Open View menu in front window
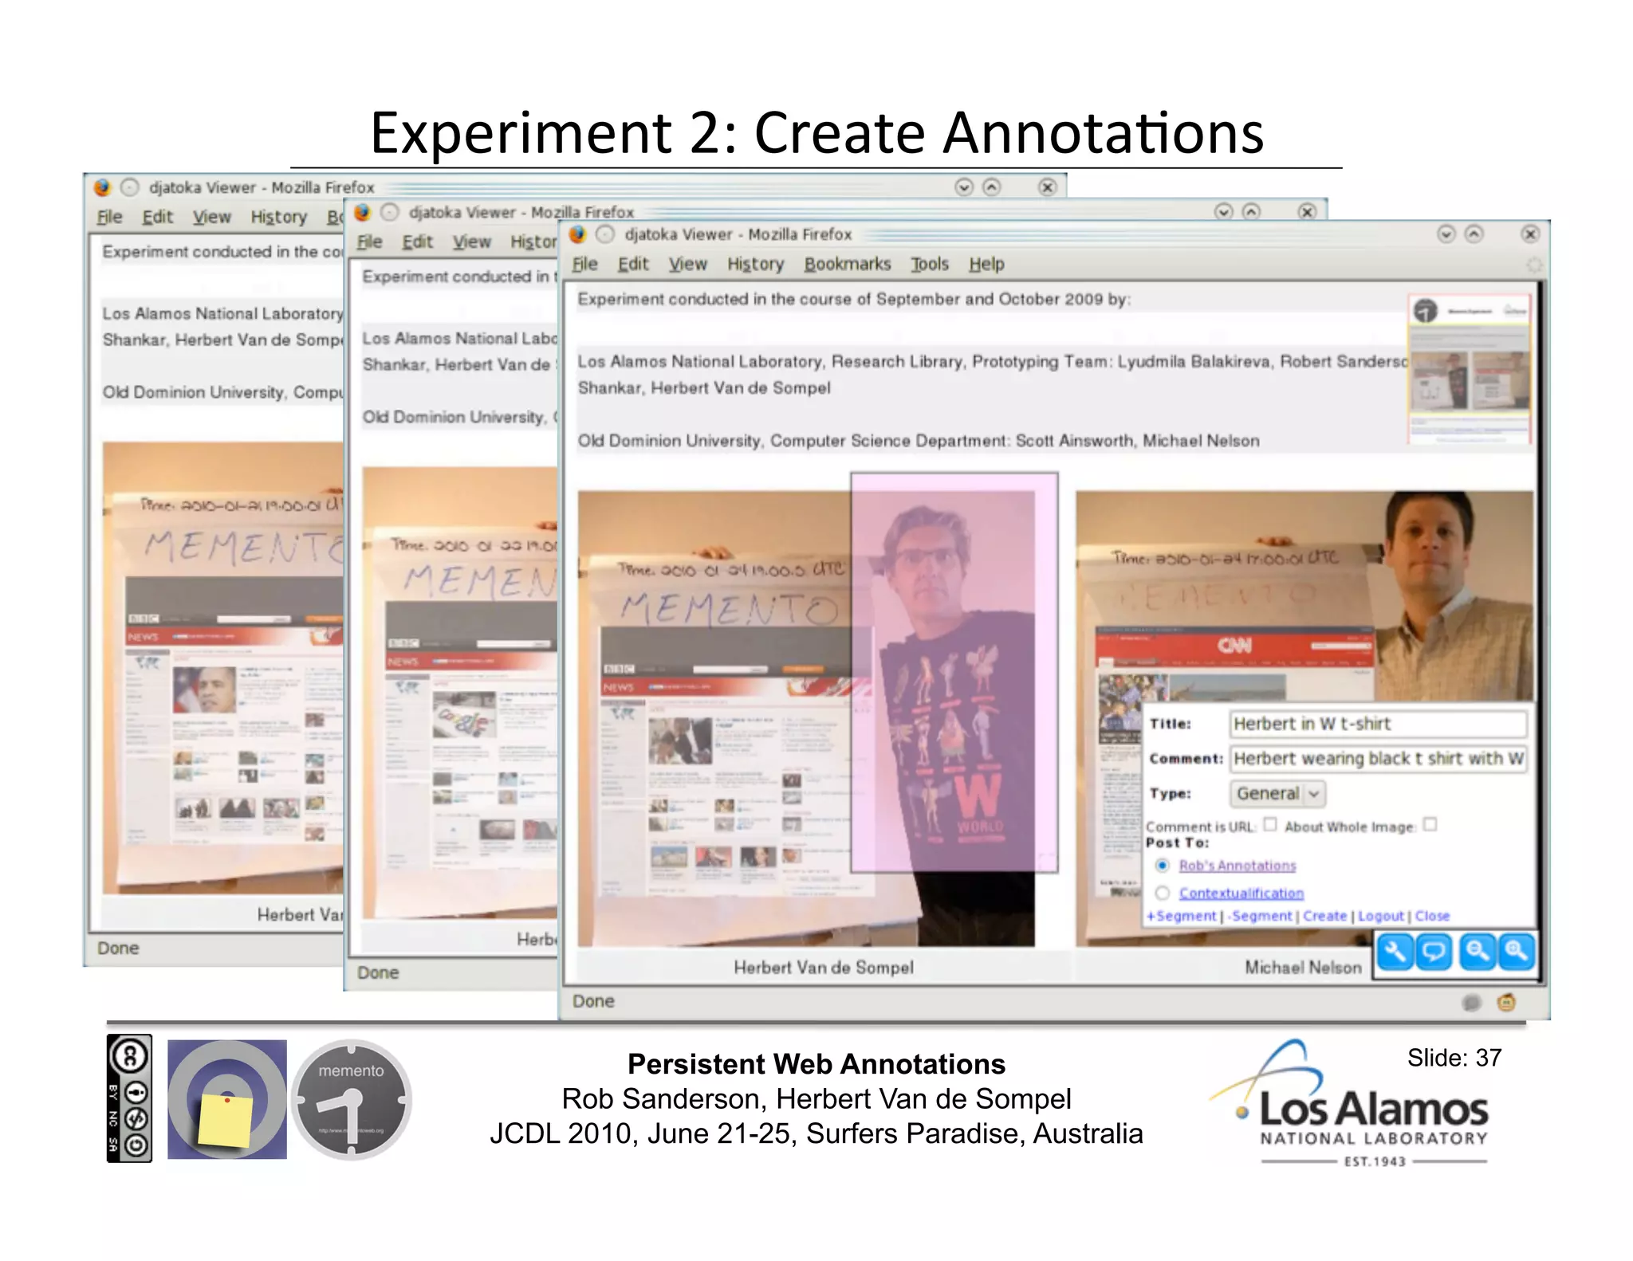1633x1261 pixels. click(x=687, y=265)
